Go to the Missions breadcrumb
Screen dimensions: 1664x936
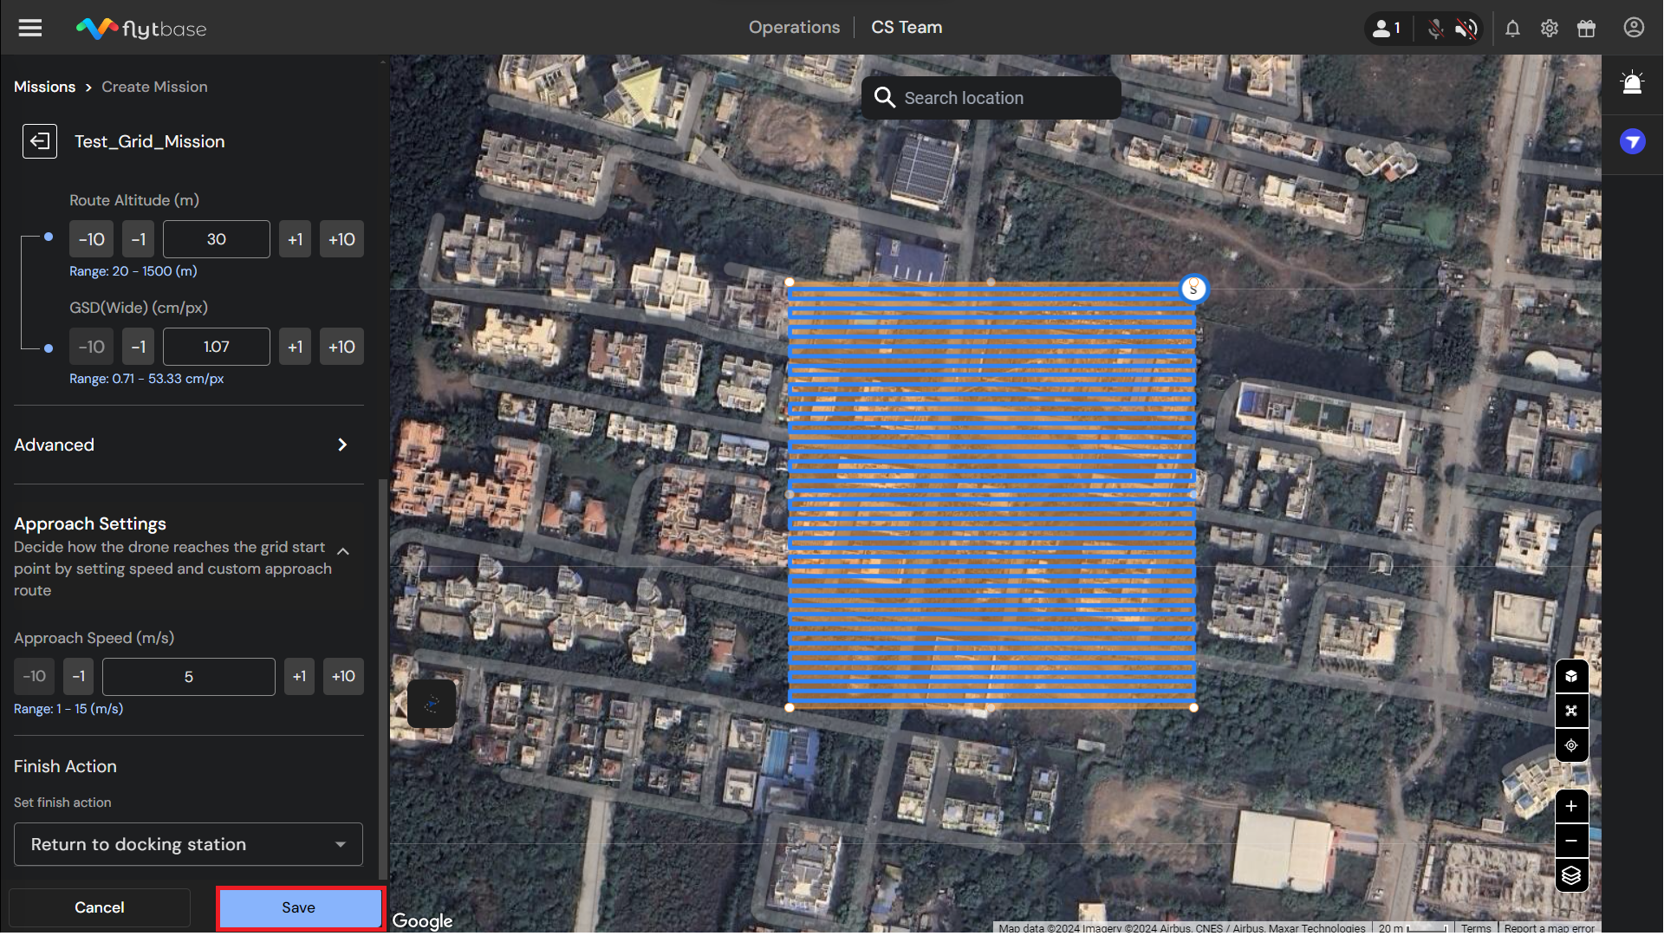pyautogui.click(x=44, y=87)
